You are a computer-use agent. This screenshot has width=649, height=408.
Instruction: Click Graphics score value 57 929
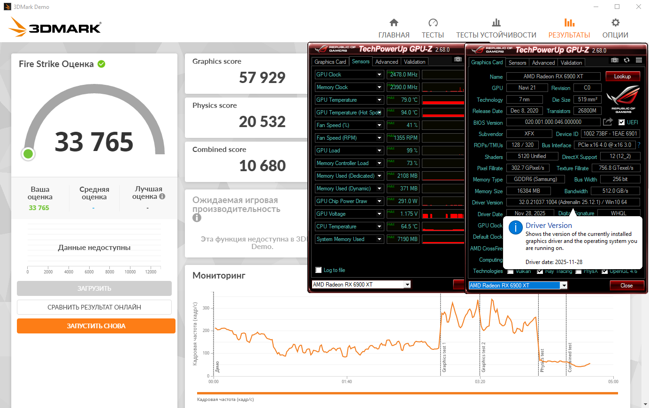[262, 77]
